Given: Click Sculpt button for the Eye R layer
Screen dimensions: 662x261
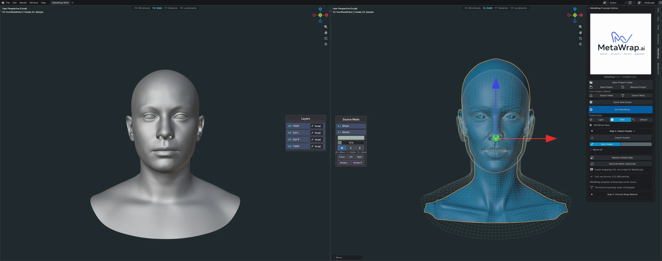Looking at the screenshot, I should tap(316, 140).
